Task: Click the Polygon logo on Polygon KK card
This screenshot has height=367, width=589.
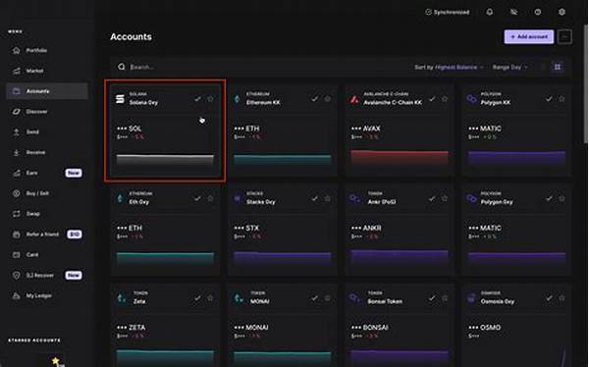Action: point(471,99)
